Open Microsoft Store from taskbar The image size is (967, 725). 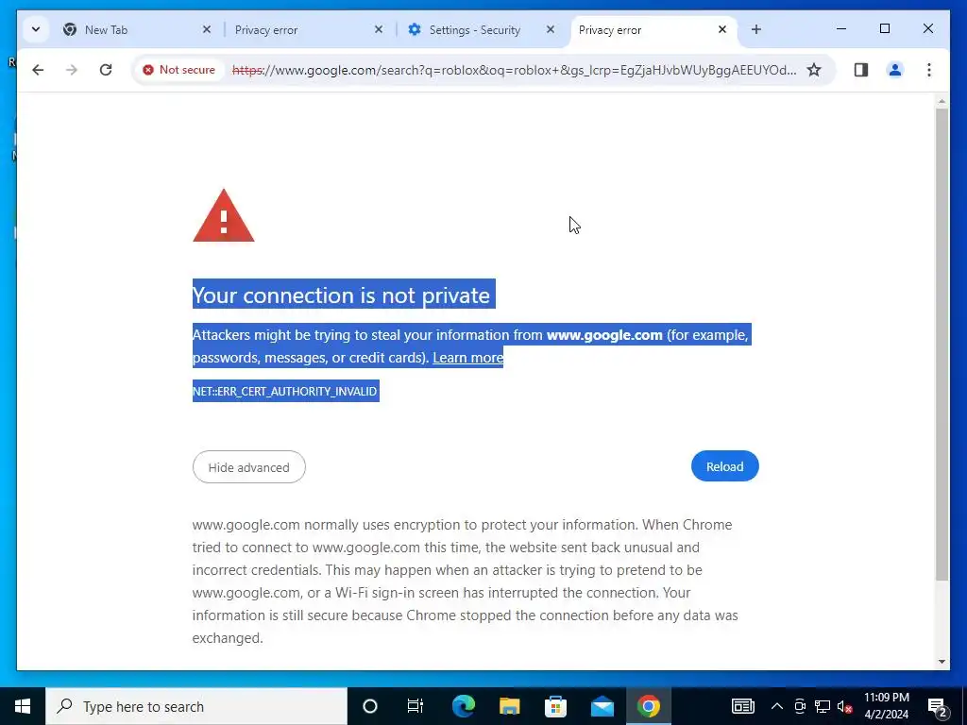555,706
